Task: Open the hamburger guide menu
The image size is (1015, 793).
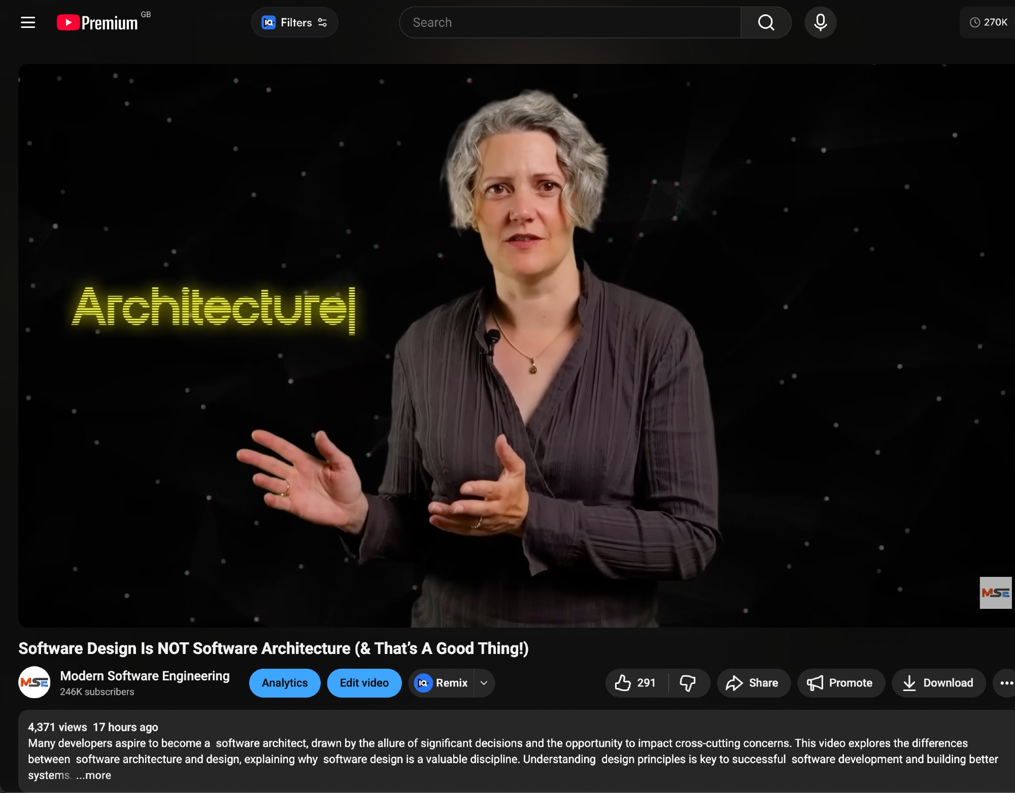Action: pos(28,22)
